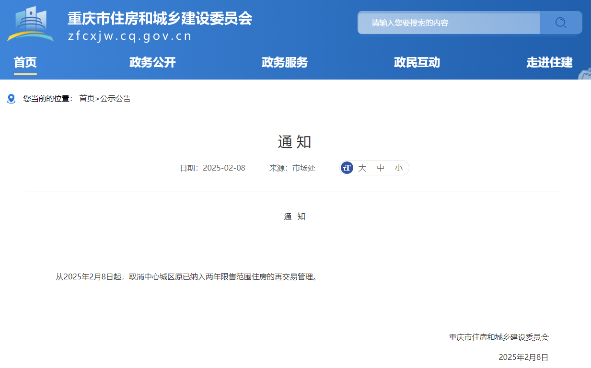The width and height of the screenshot is (591, 368).
Task: Click the large 通知 article heading
Action: tap(295, 142)
